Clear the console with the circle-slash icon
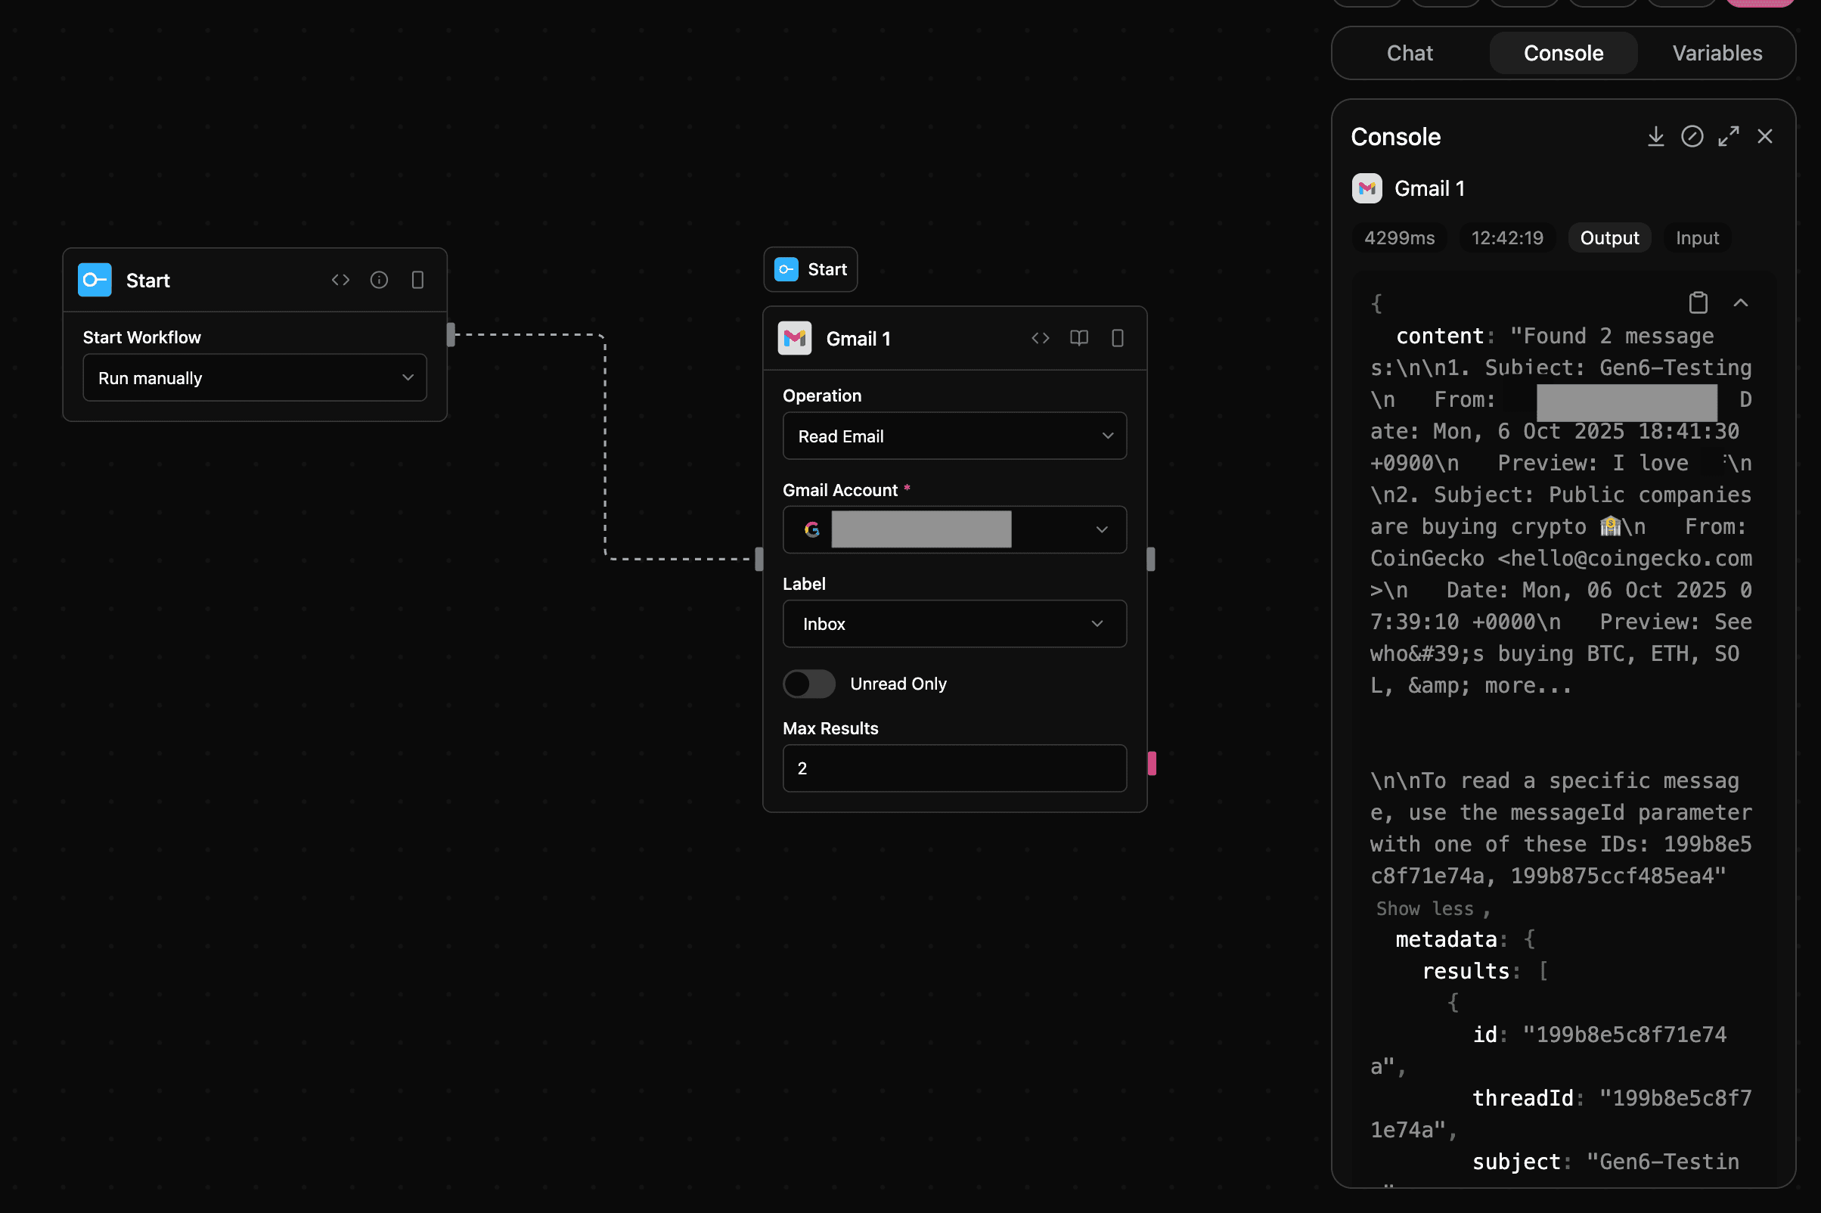Viewport: 1821px width, 1213px height. click(1692, 137)
